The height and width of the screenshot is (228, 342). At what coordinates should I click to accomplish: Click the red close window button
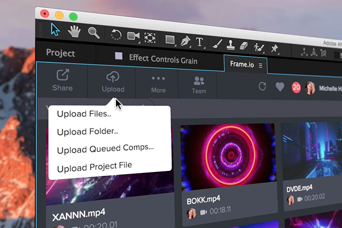(45, 13)
